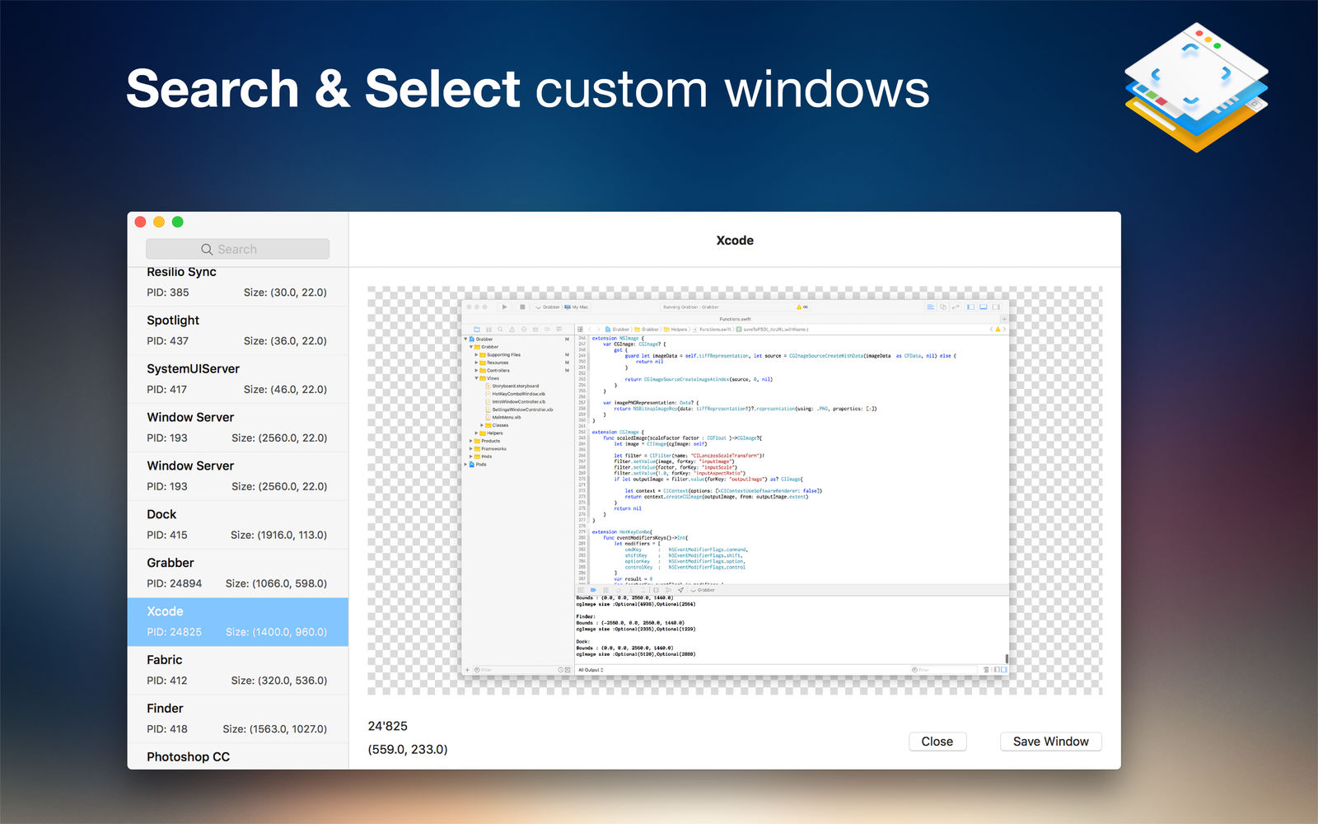Collapse the Views folder disclosure triangle
This screenshot has height=824, width=1318.
tap(476, 378)
